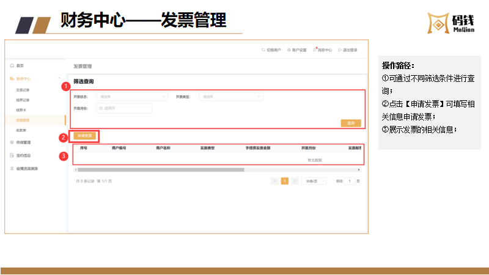This screenshot has width=489, height=275.
Task: Select 交易记录 in the sidebar
Action: pyautogui.click(x=23, y=90)
